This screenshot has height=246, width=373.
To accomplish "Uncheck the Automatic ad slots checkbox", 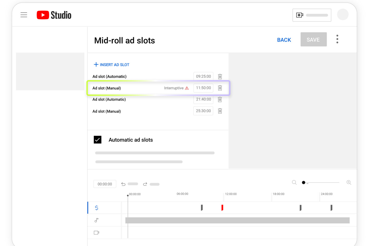I will [x=97, y=140].
